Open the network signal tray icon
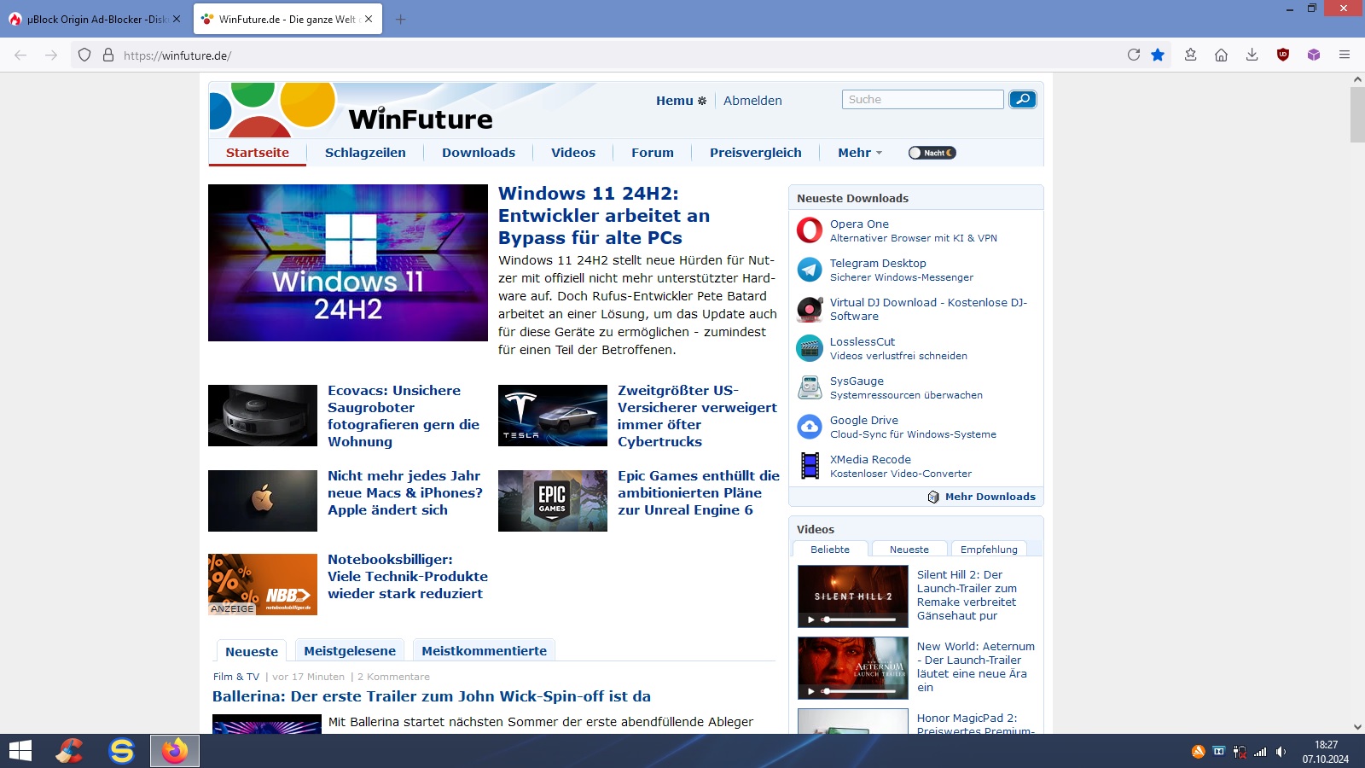 [1260, 752]
